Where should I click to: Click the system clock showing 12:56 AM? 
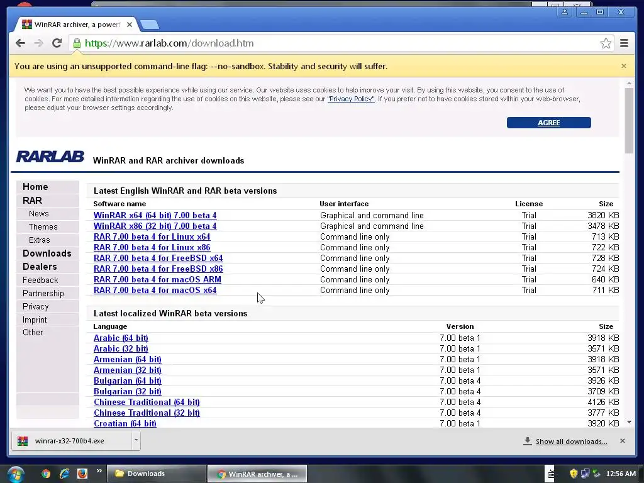tap(621, 474)
